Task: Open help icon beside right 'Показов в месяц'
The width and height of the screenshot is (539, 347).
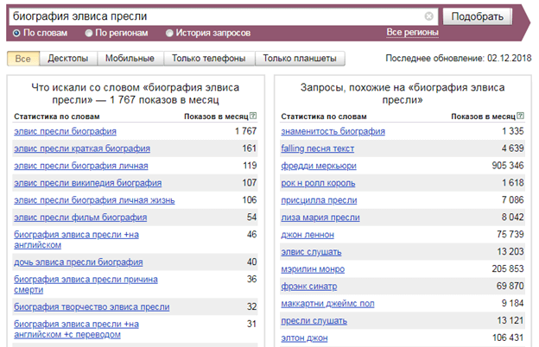Action: tap(521, 116)
